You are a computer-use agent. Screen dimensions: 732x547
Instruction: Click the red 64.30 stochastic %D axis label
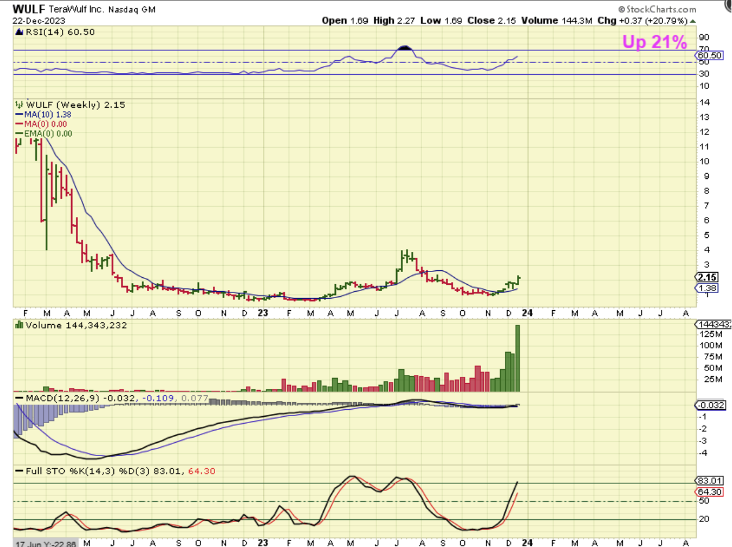pyautogui.click(x=708, y=491)
